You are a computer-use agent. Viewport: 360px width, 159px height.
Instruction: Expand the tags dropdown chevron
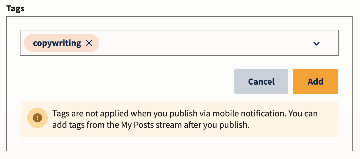[316, 43]
